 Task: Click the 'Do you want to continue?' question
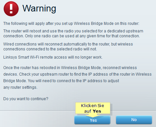tap(26, 99)
